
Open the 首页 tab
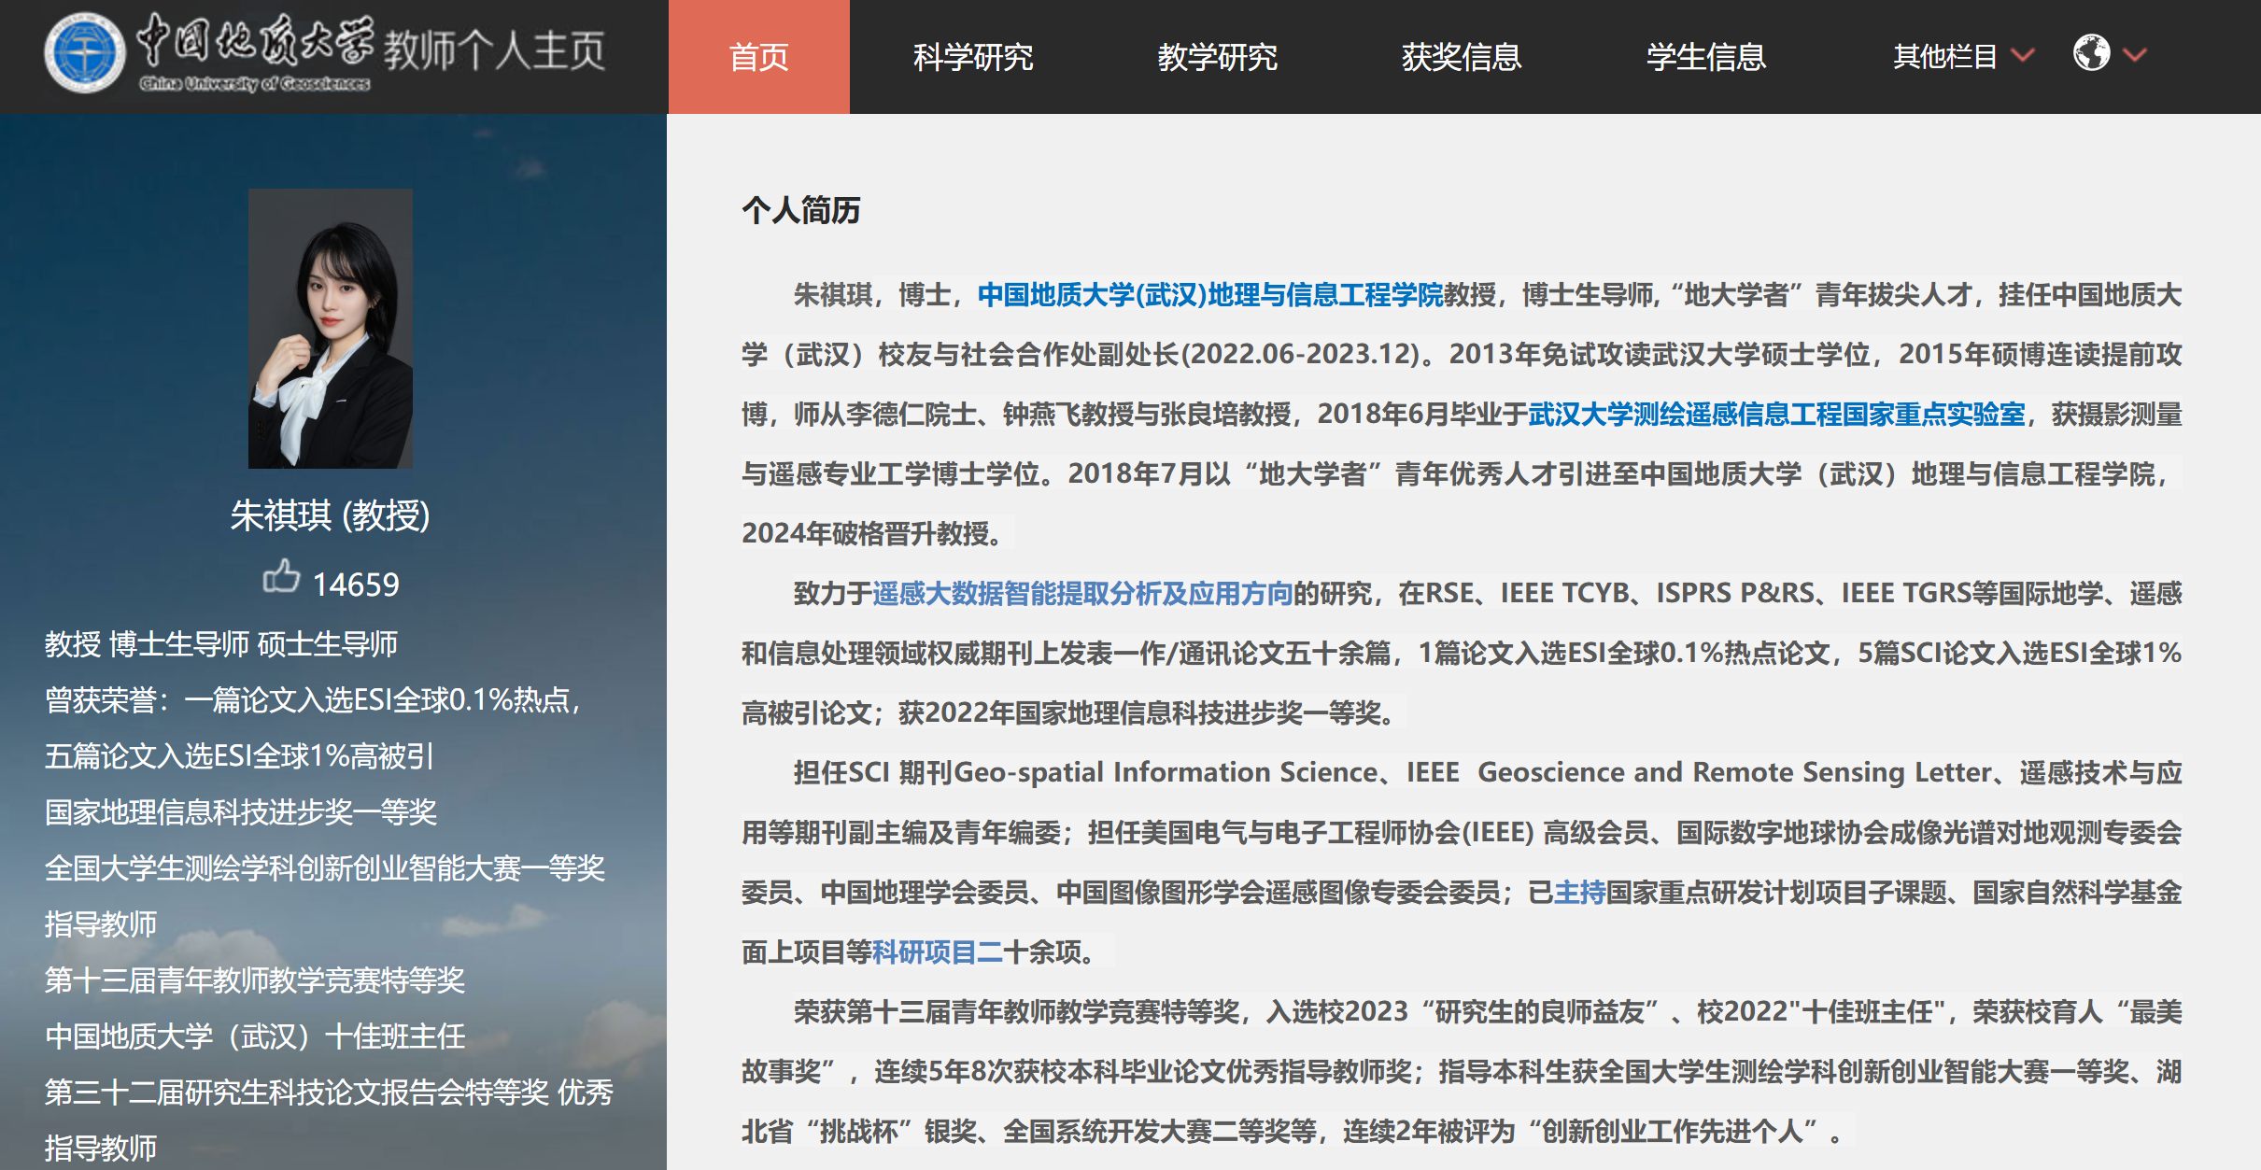pyautogui.click(x=758, y=57)
